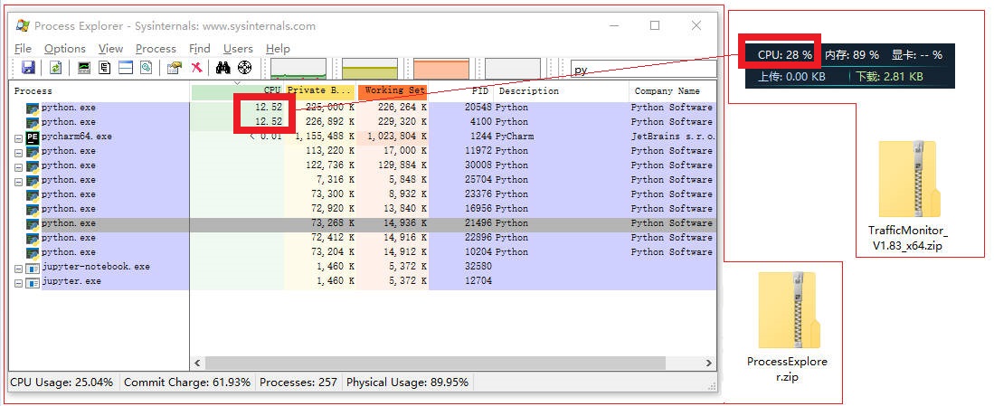Open the Options menu

[x=64, y=49]
